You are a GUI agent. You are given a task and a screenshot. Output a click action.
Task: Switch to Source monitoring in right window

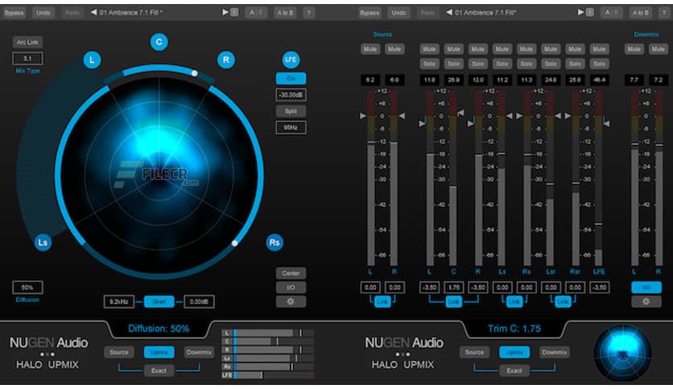(474, 352)
